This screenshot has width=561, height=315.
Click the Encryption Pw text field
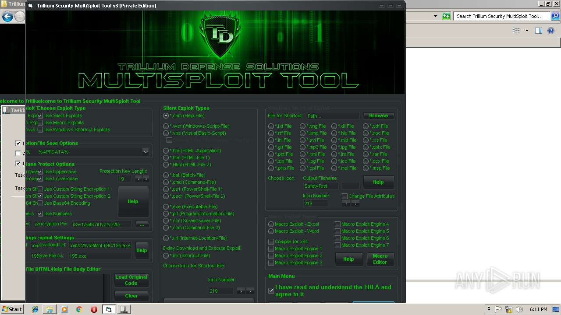(x=102, y=224)
